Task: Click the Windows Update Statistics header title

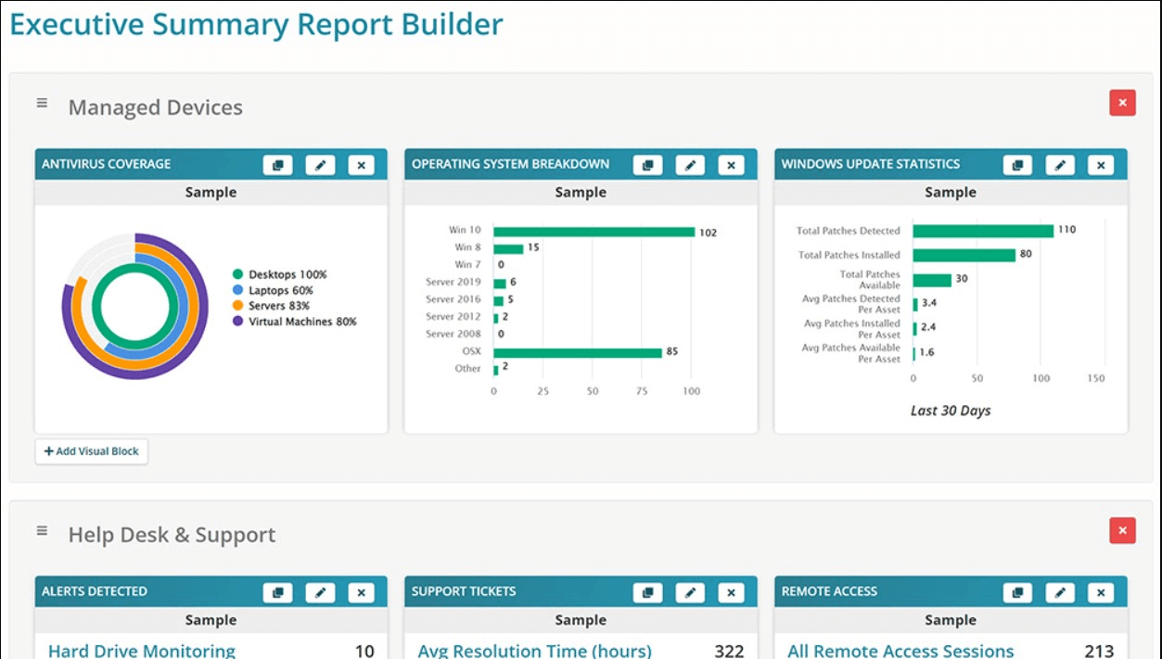Action: 871,164
